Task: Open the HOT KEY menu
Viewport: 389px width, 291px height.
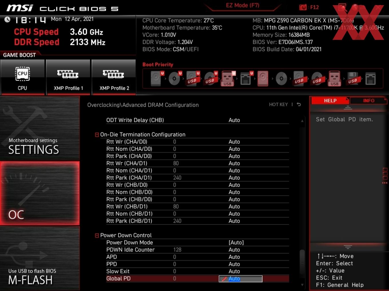Action: point(278,104)
